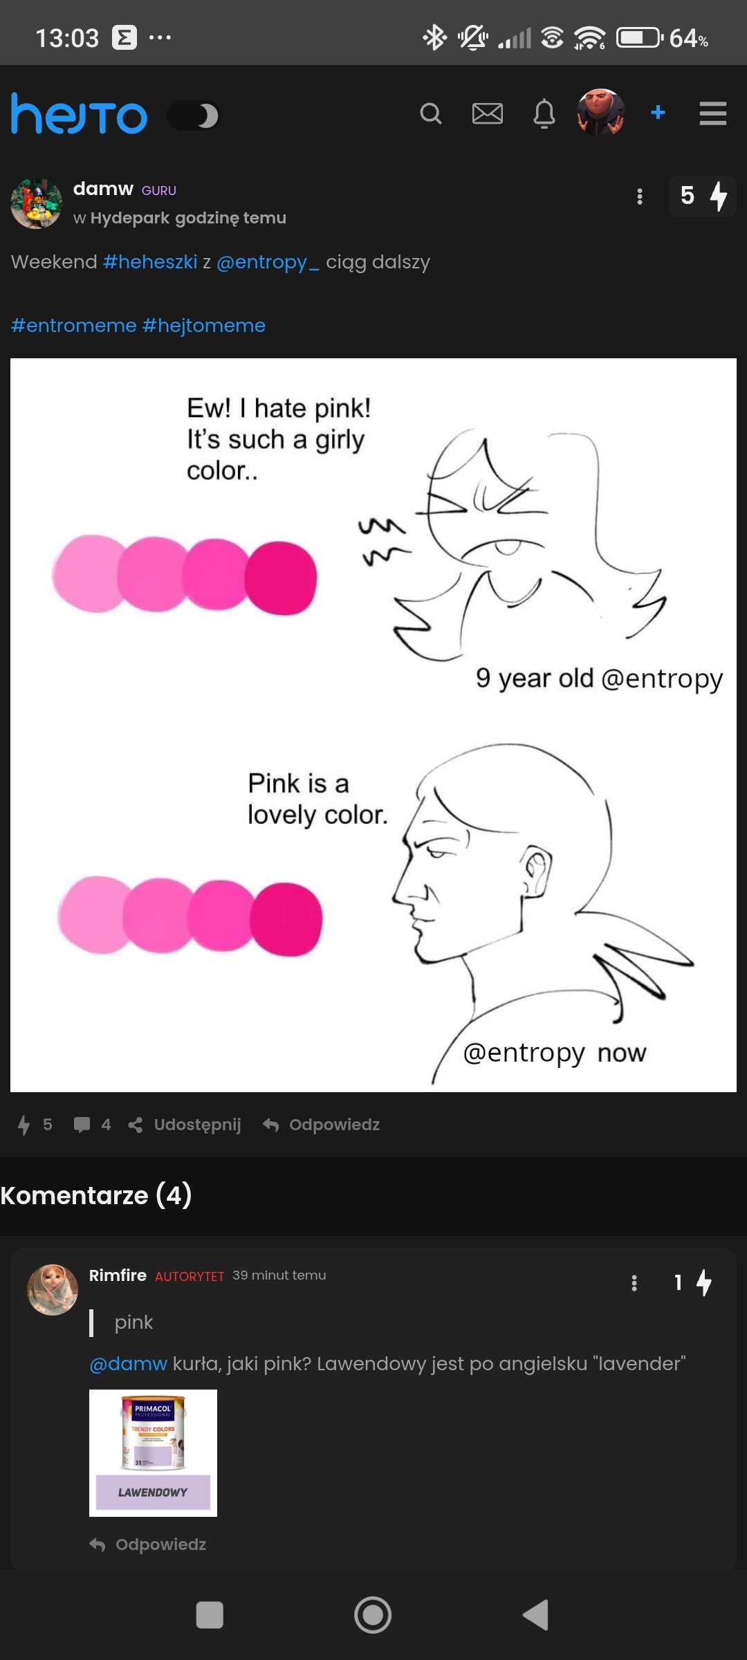This screenshot has height=1660, width=747.
Task: Check notifications bell icon
Action: pos(544,113)
